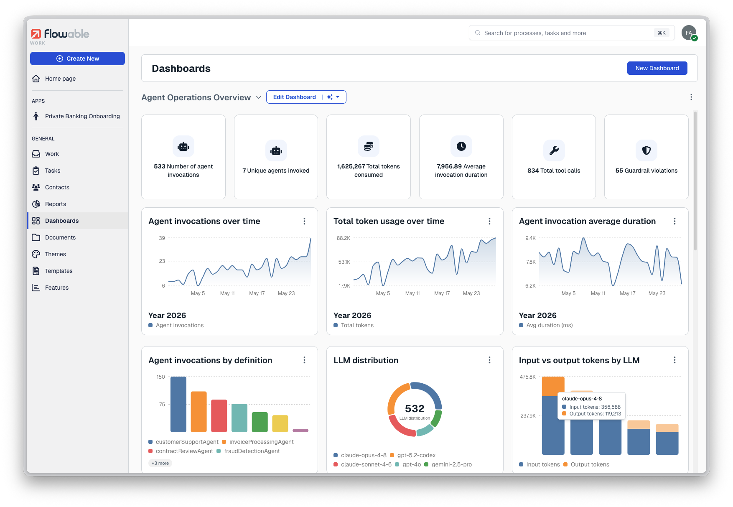
Task: Click the Output tokens orange legend swatch
Action: pyautogui.click(x=565, y=464)
